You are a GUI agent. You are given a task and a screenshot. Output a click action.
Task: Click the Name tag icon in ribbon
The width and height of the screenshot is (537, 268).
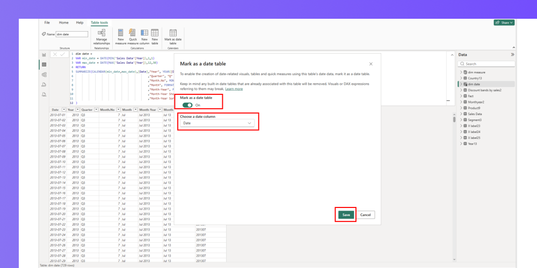(x=44, y=34)
